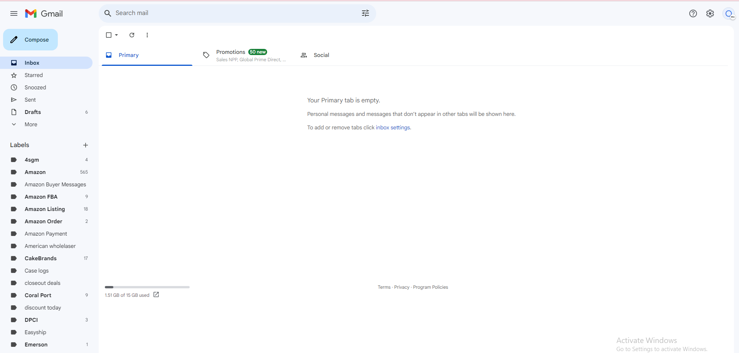Open the Support help icon
The width and height of the screenshot is (739, 353).
pos(693,13)
